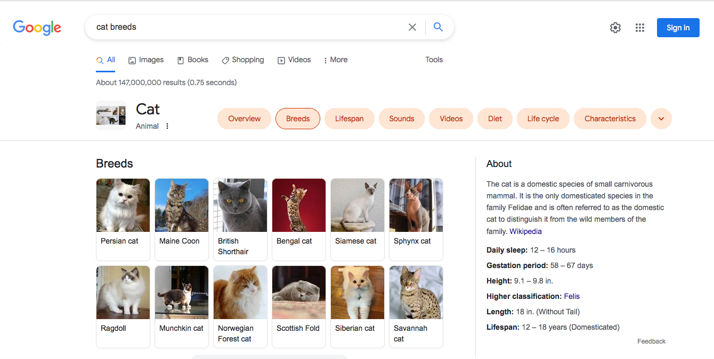Open the Shopping search tab

coord(242,60)
